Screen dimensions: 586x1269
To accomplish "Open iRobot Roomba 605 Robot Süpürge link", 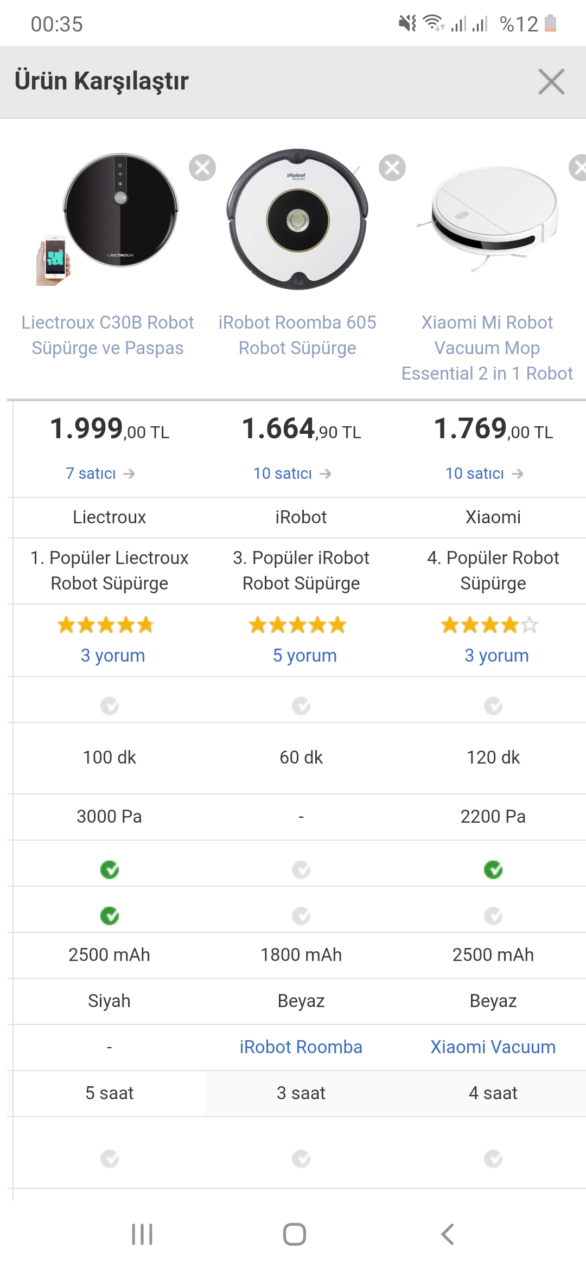I will [297, 335].
